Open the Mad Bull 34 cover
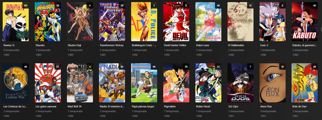This screenshot has height=120, width=322. (80, 83)
